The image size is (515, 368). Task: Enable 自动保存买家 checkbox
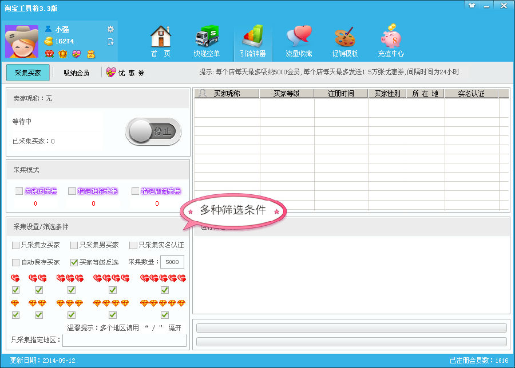click(16, 263)
